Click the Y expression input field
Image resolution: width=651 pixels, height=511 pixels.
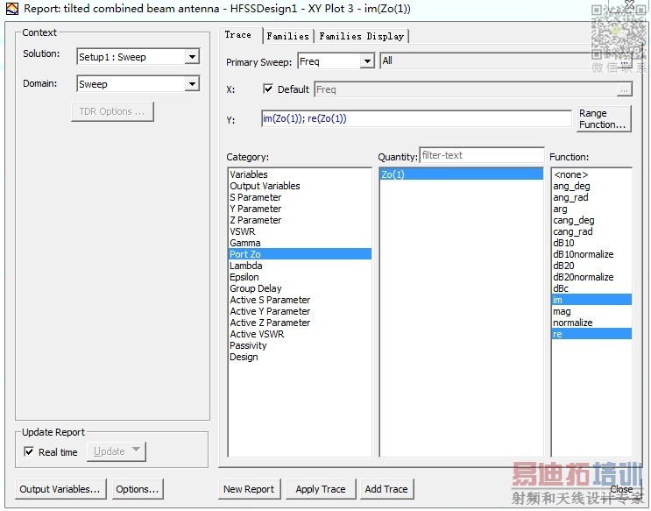416,119
